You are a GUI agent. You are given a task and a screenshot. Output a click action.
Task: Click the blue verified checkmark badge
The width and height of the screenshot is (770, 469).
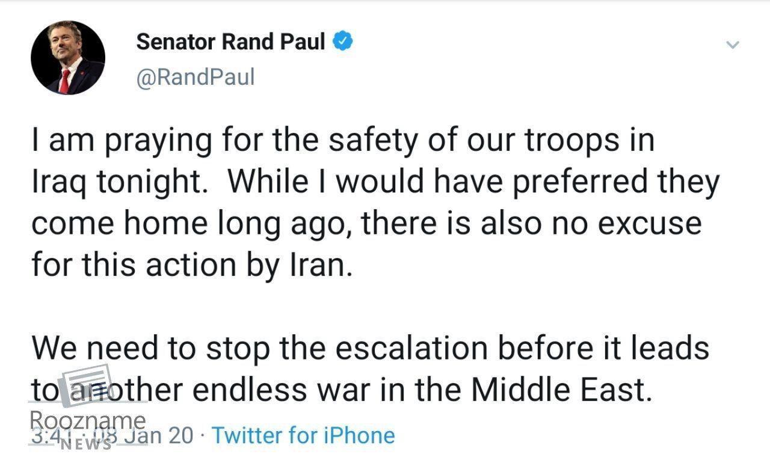pyautogui.click(x=342, y=41)
